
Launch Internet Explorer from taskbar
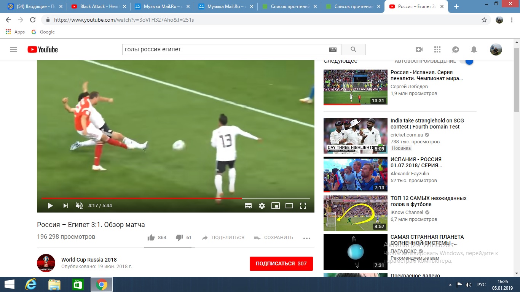click(30, 284)
